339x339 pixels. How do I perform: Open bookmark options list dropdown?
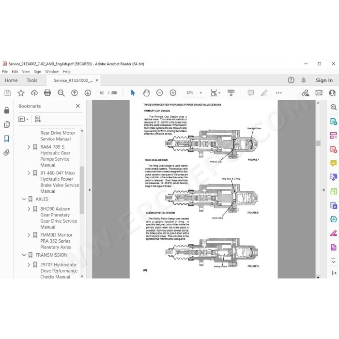24,119
